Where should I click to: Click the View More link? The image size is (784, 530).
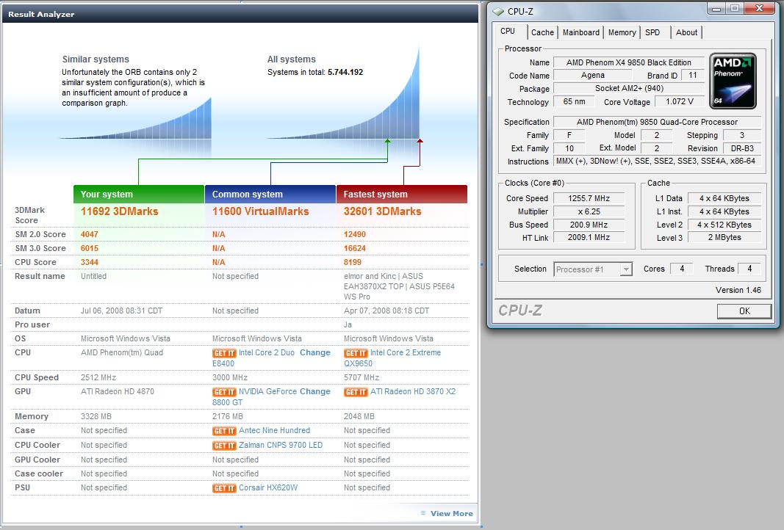point(451,514)
